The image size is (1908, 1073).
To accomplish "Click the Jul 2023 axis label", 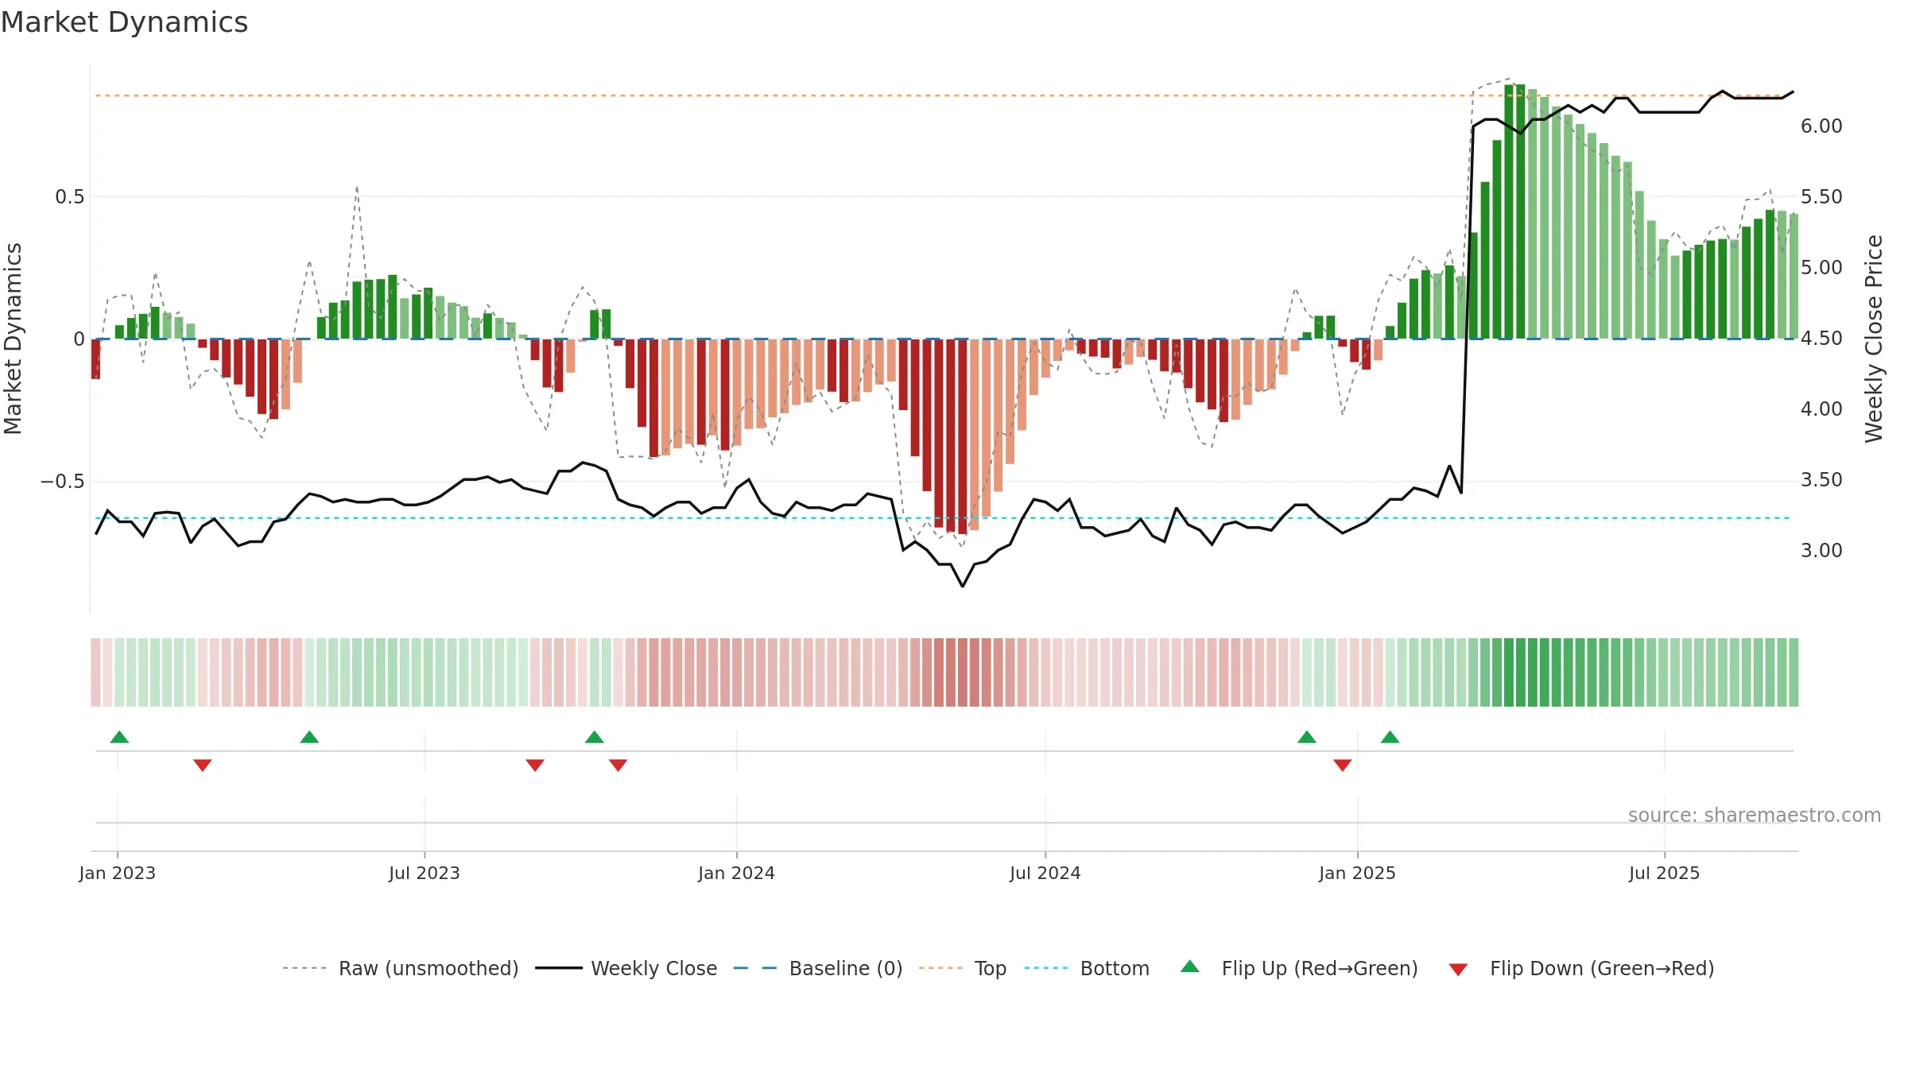I will point(425,873).
